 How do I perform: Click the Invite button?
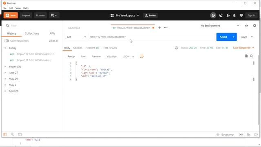tap(150, 16)
